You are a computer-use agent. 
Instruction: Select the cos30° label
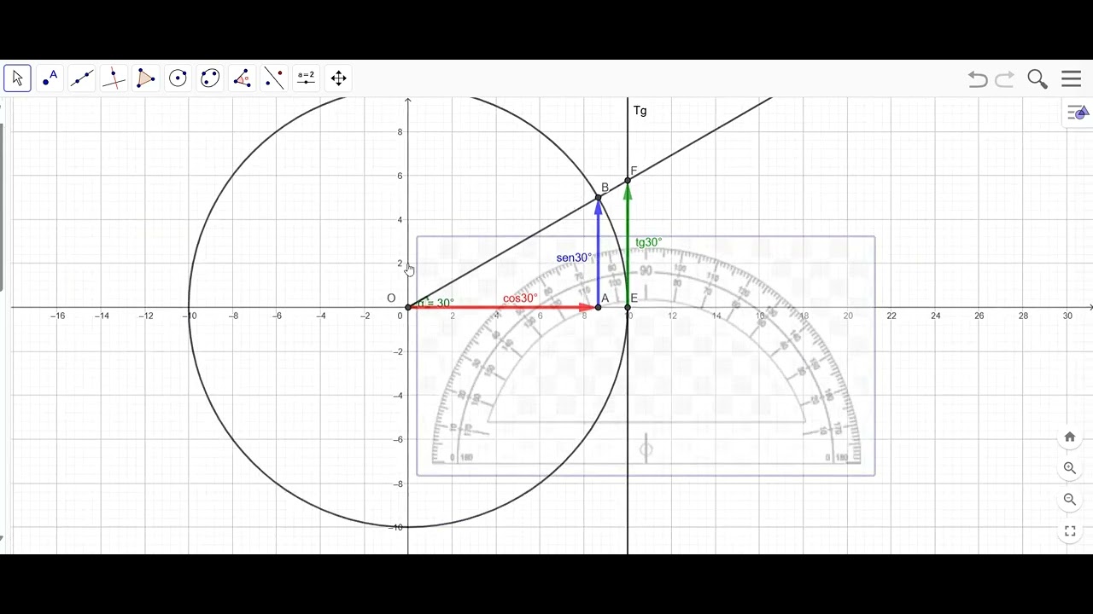click(x=520, y=298)
